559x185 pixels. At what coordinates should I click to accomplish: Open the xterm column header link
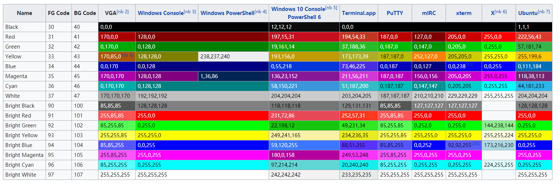pos(463,13)
